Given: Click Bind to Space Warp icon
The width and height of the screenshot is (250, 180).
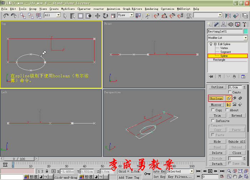Looking at the screenshot, I should coord(39,16).
